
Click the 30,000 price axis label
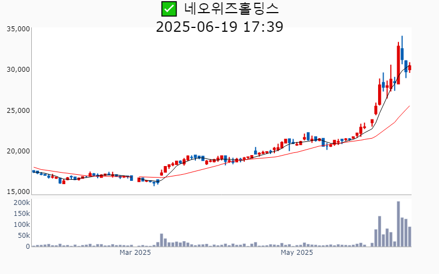coord(18,70)
